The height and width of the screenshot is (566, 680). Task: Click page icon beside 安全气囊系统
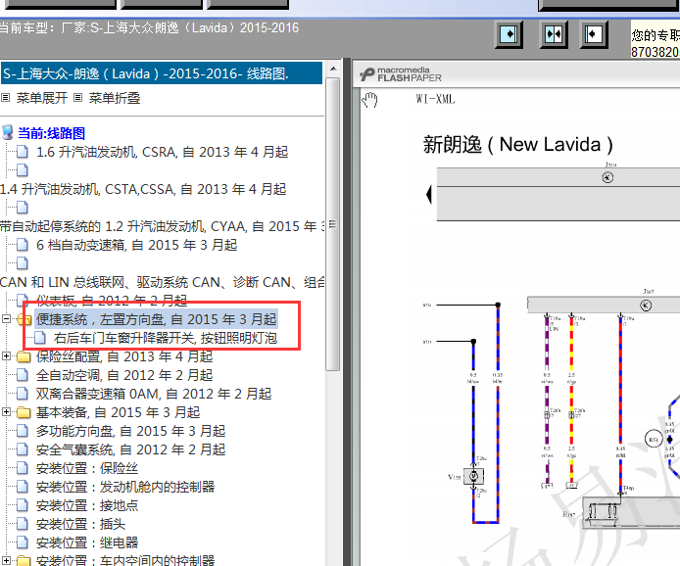pyautogui.click(x=23, y=449)
